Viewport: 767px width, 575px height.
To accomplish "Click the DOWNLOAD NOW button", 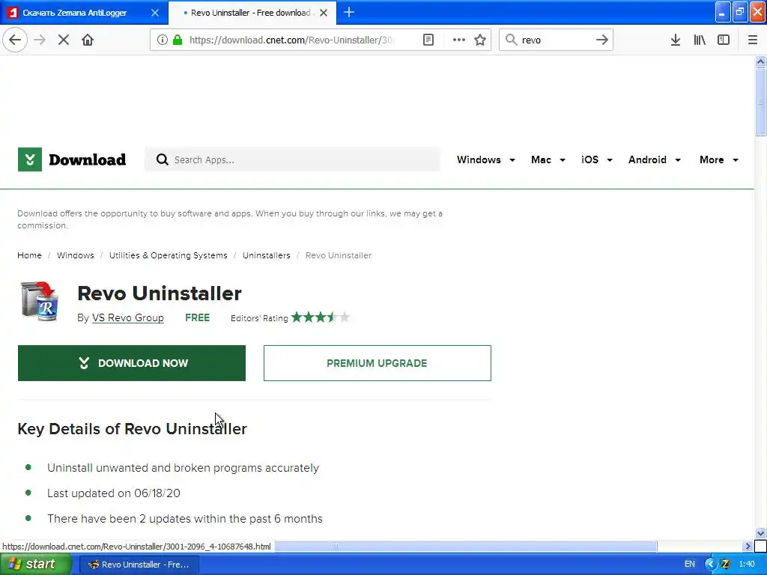I will 132,363.
